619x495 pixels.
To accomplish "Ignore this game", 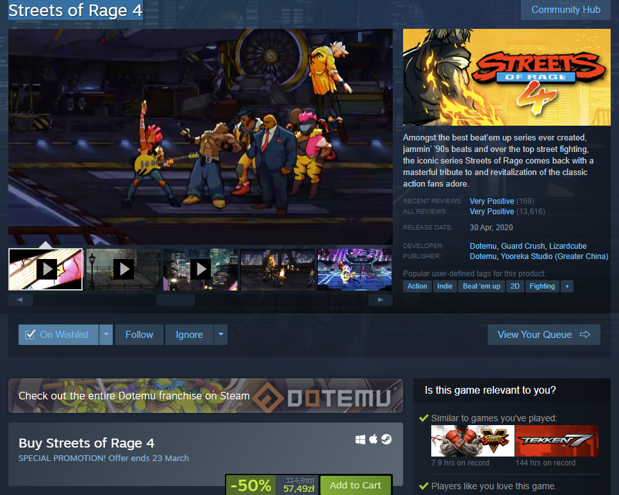I will (189, 335).
